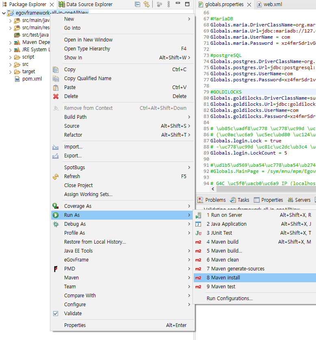Choose Assign Working Sets...
316x340 pixels.
click(x=122, y=194)
